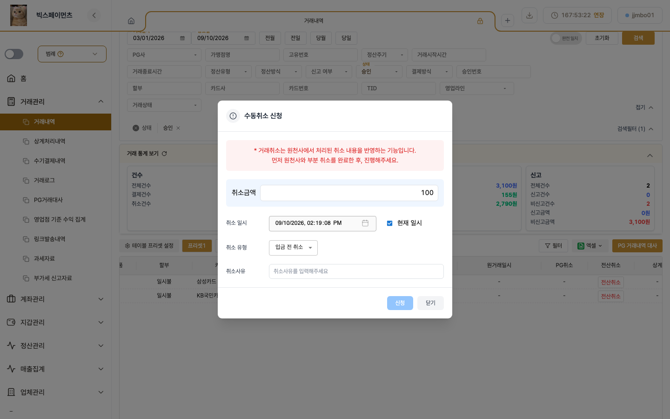Collapse sidebar with the left chevron icon
The height and width of the screenshot is (419, 670).
point(94,15)
